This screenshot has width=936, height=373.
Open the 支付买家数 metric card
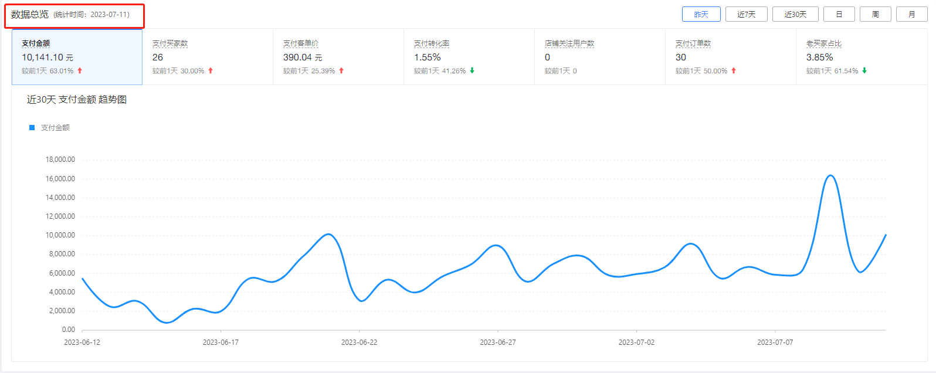[x=208, y=57]
